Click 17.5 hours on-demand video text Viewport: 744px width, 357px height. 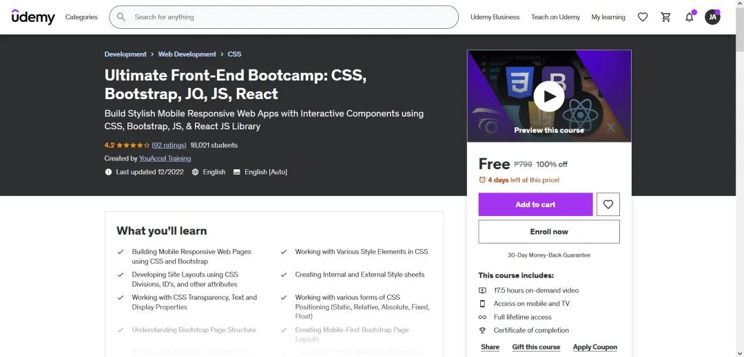pos(536,290)
